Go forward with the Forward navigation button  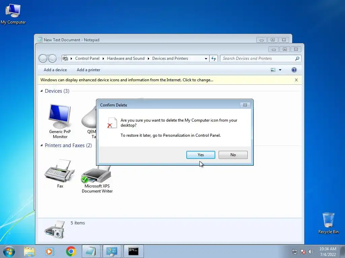(x=52, y=58)
